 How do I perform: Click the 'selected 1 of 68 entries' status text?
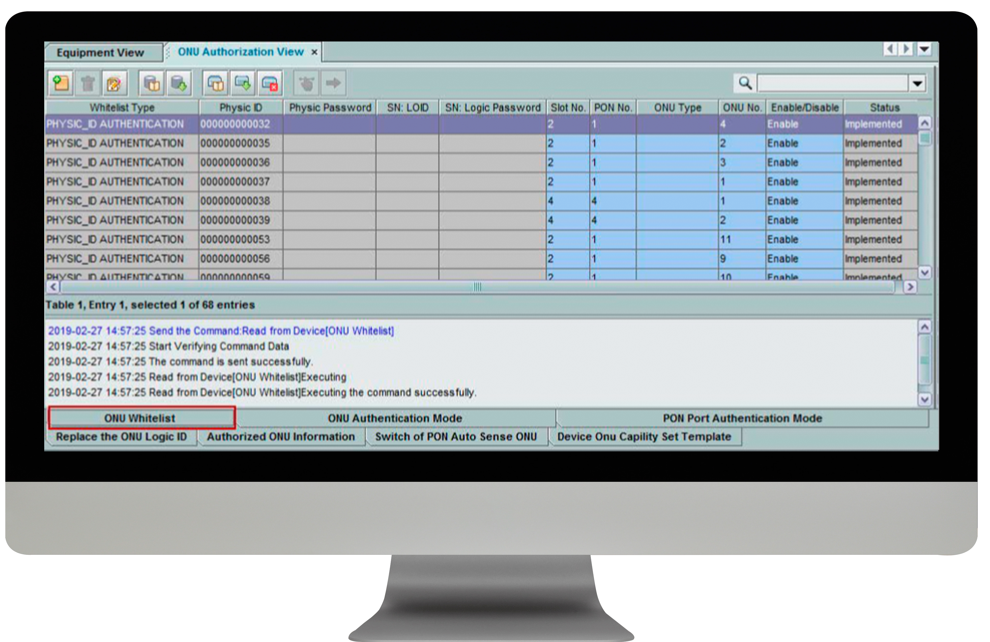(193, 305)
